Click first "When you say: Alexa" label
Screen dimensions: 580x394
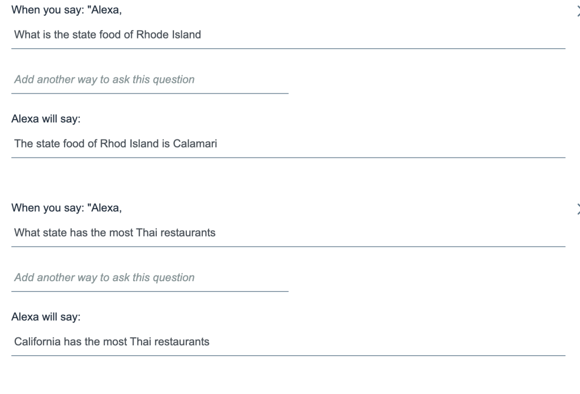[66, 10]
